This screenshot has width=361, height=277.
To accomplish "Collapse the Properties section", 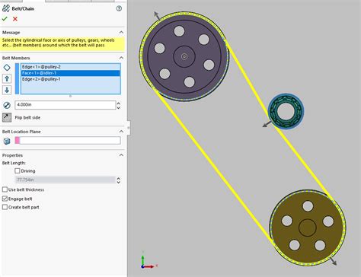I will (121, 155).
